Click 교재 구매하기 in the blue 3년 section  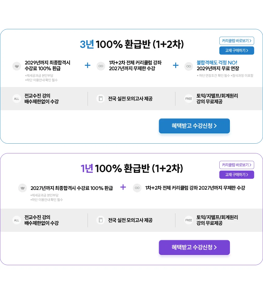point(237,51)
